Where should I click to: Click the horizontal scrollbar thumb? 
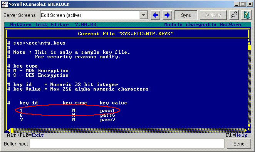point(12,130)
